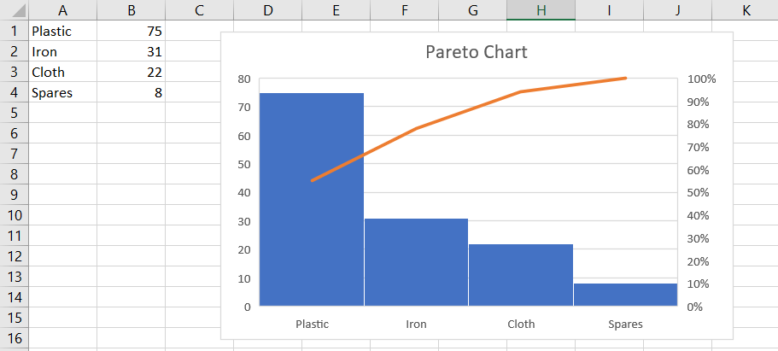778x351 pixels.
Task: Select cell B3 with value 22
Action: [131, 72]
